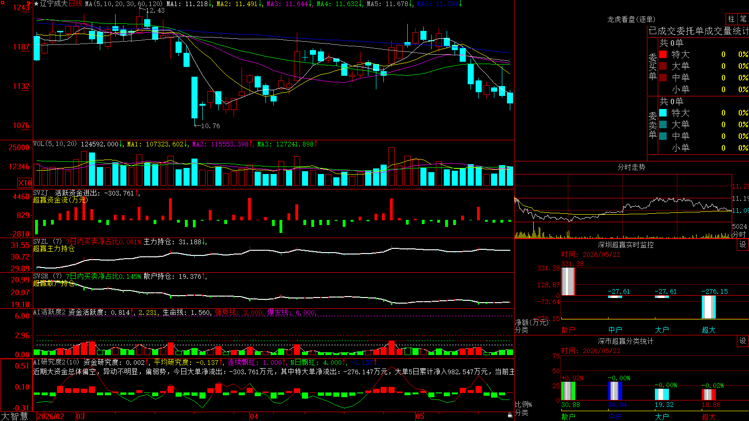Click the blue 中户 30.94 ratio bar
The height and width of the screenshot is (421, 749).
tap(615, 391)
